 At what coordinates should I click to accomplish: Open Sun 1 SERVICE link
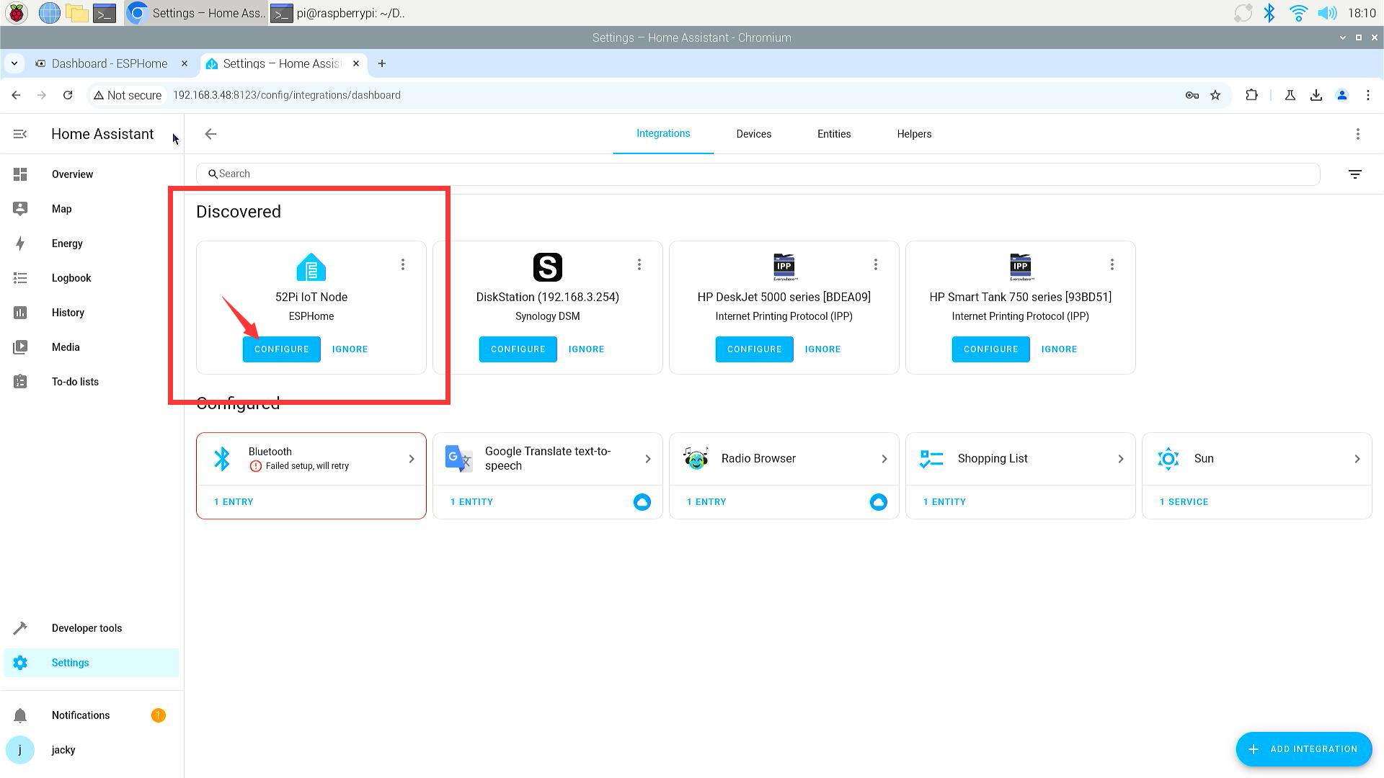(x=1184, y=502)
